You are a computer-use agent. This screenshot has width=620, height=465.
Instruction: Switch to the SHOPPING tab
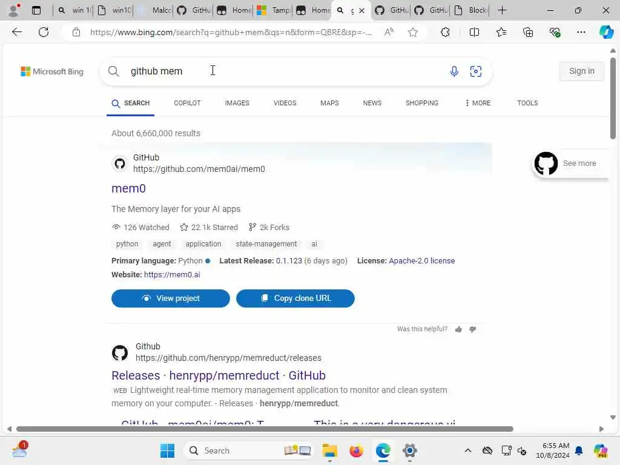coord(422,103)
